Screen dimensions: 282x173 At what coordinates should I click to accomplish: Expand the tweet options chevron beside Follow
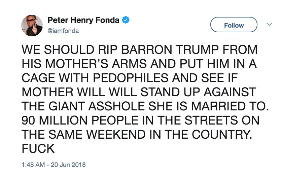click(x=269, y=24)
